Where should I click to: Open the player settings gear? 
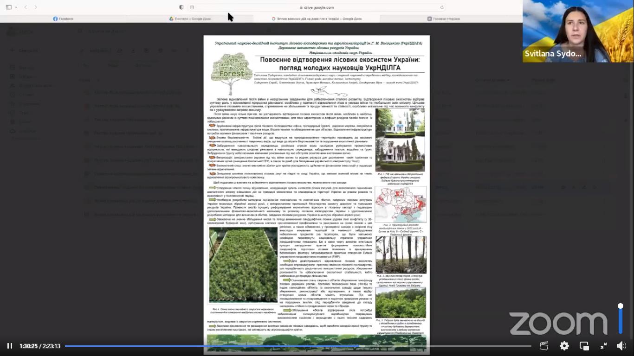(x=564, y=346)
